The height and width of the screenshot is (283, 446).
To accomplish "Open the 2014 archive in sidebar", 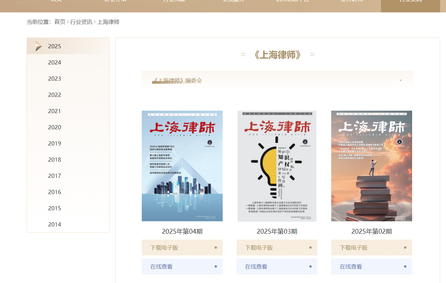I will pyautogui.click(x=55, y=224).
